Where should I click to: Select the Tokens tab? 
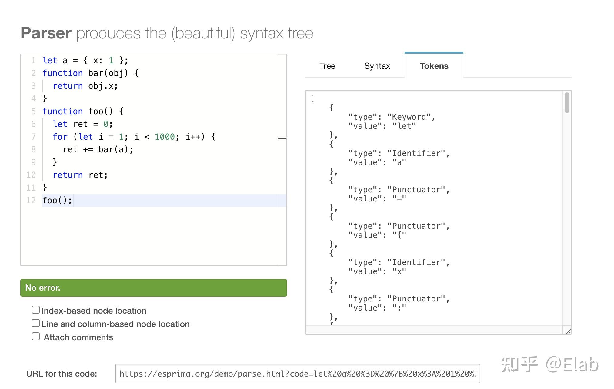click(434, 66)
